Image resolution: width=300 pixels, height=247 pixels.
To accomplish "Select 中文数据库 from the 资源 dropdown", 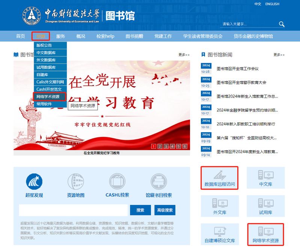I will point(46,53).
